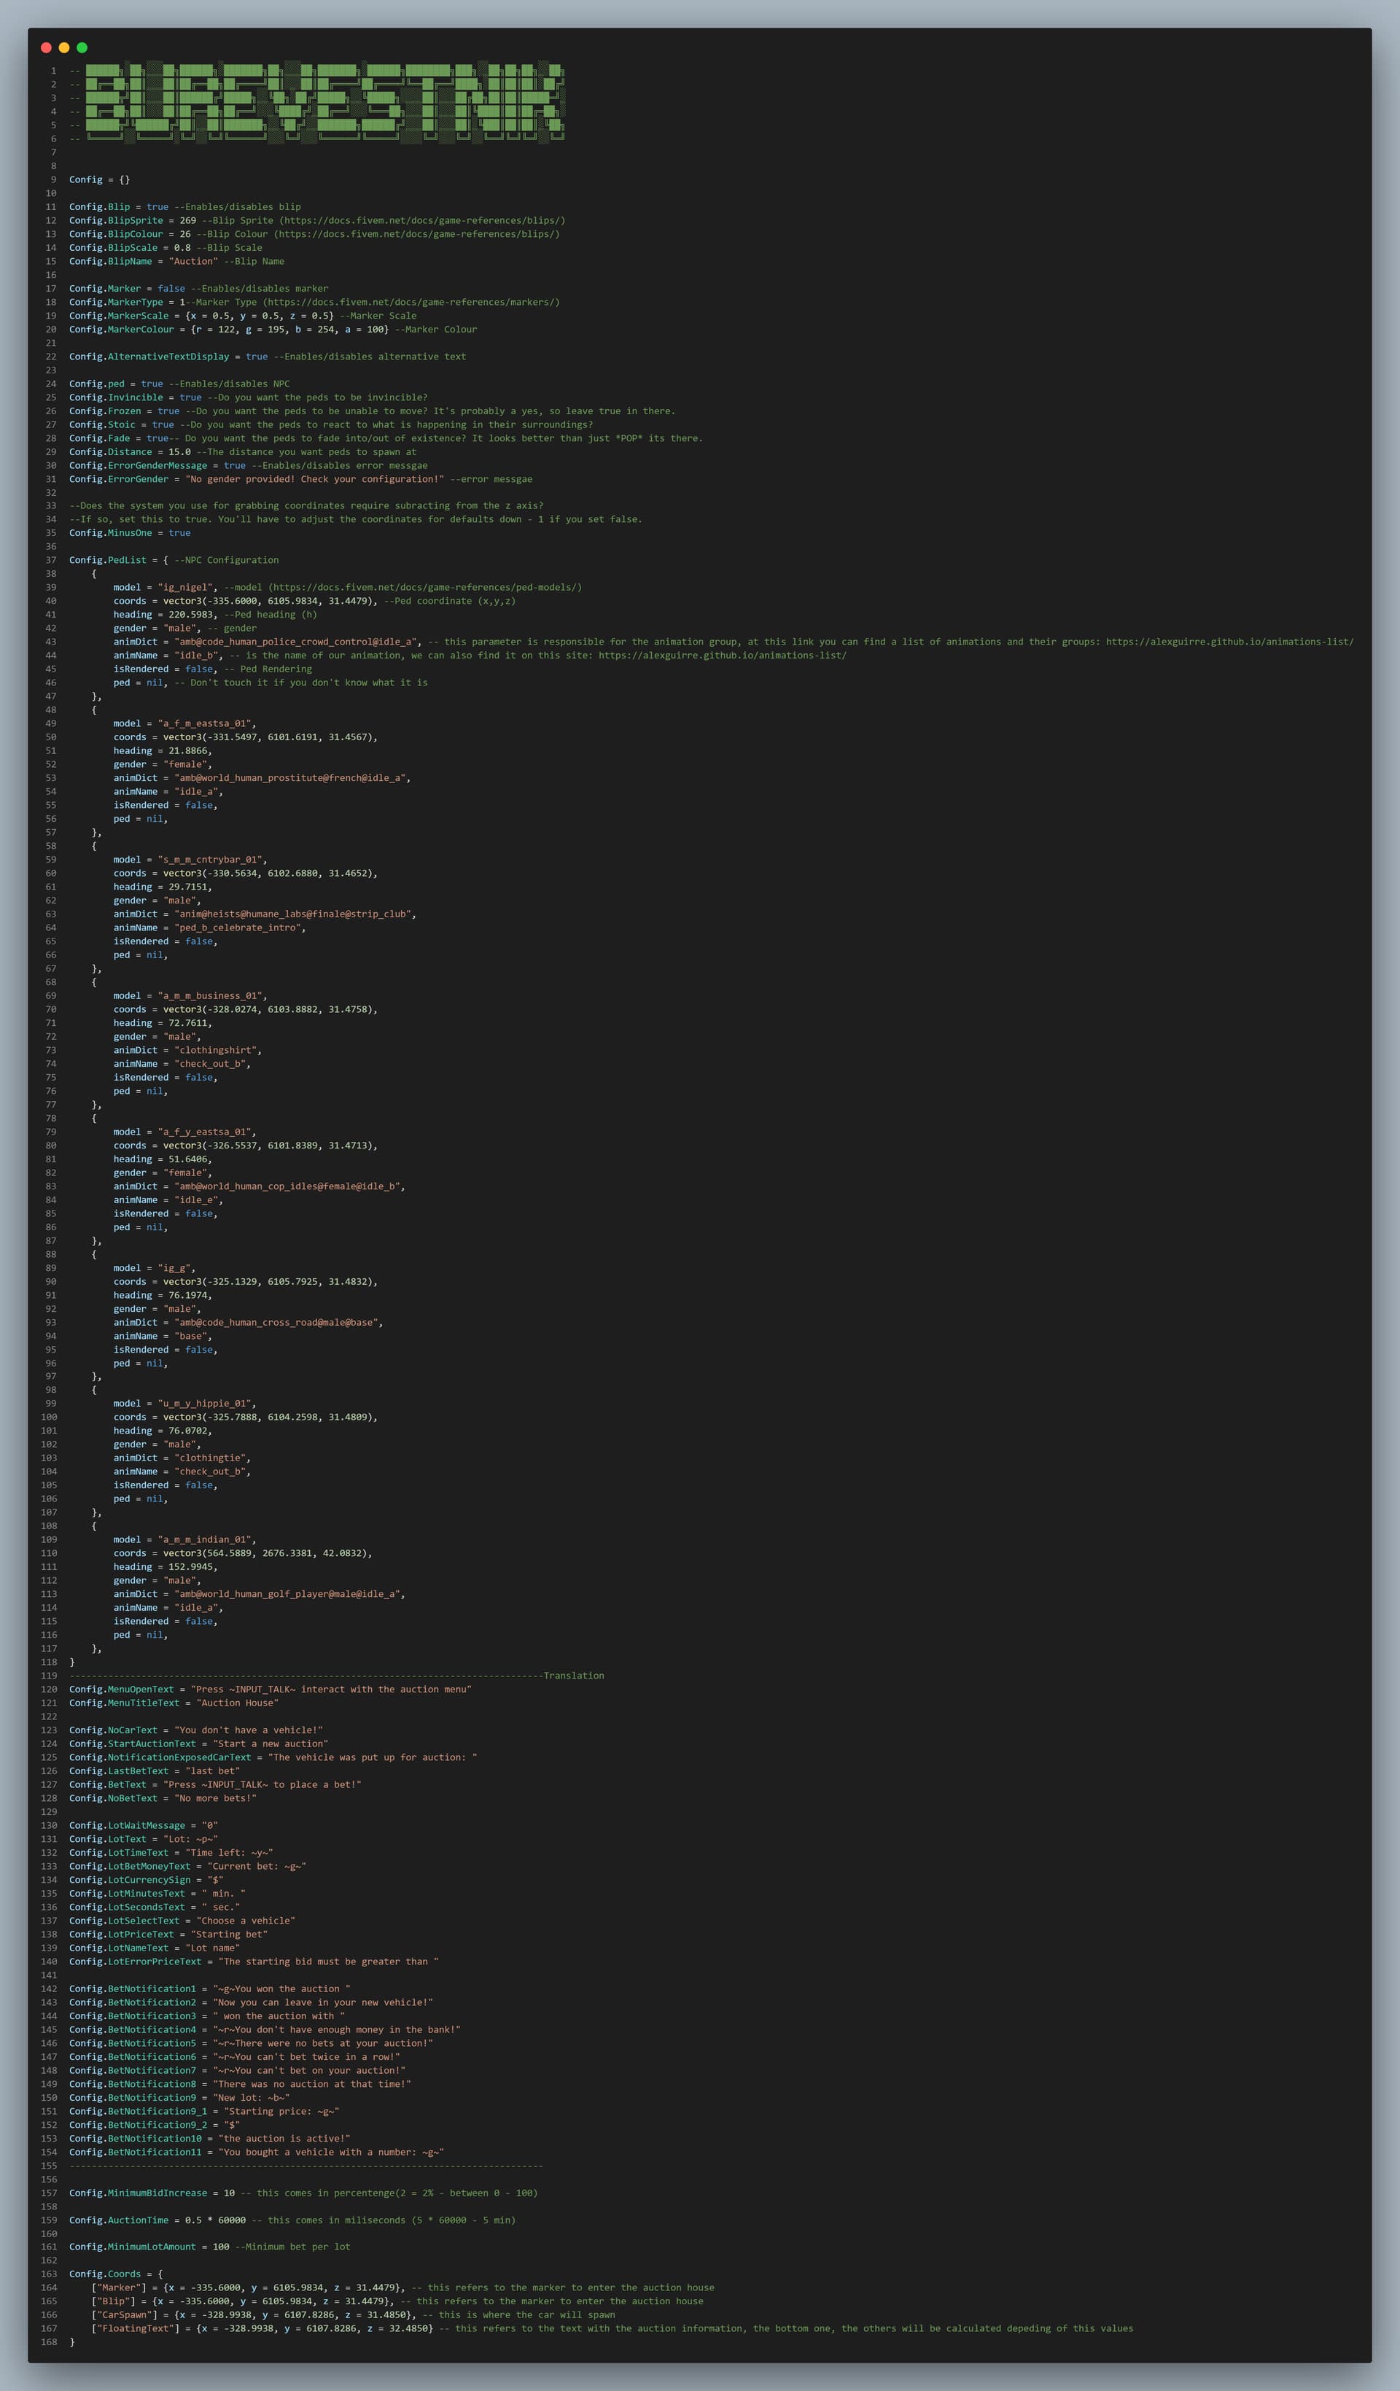Screen dimensions: 1400x2391
Task: Open blips URL on the Config.BlipColour line
Action: pos(416,233)
